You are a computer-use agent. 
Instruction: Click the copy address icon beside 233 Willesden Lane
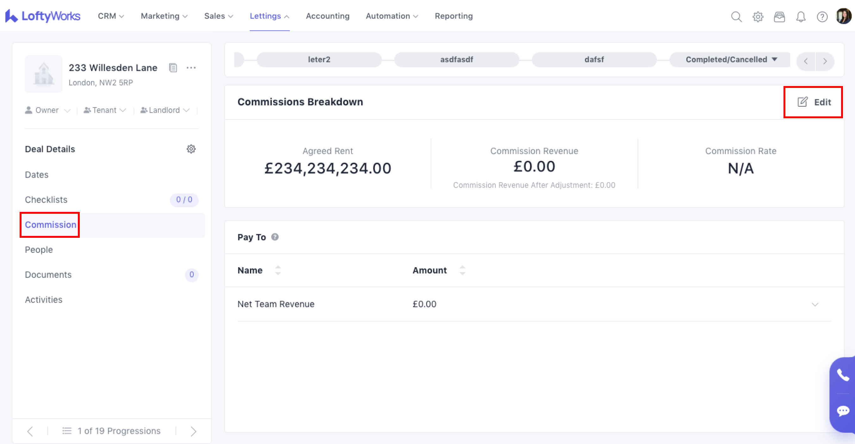click(x=173, y=68)
